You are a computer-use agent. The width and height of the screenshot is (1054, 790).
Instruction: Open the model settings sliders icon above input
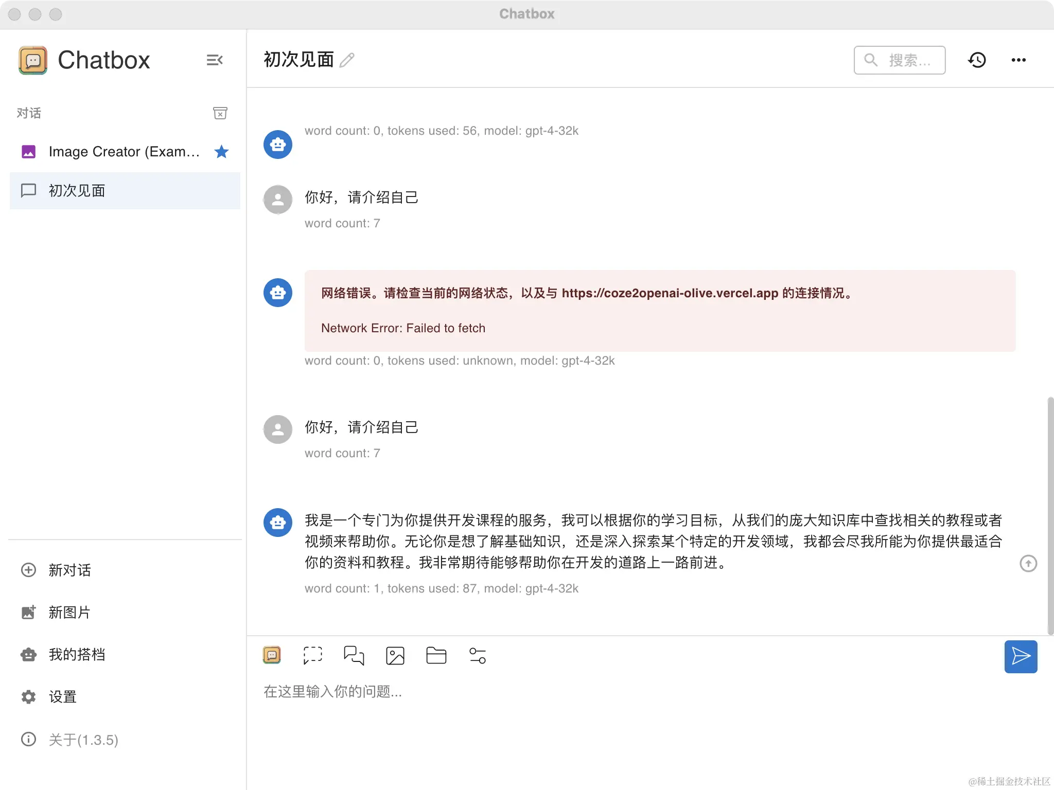477,656
